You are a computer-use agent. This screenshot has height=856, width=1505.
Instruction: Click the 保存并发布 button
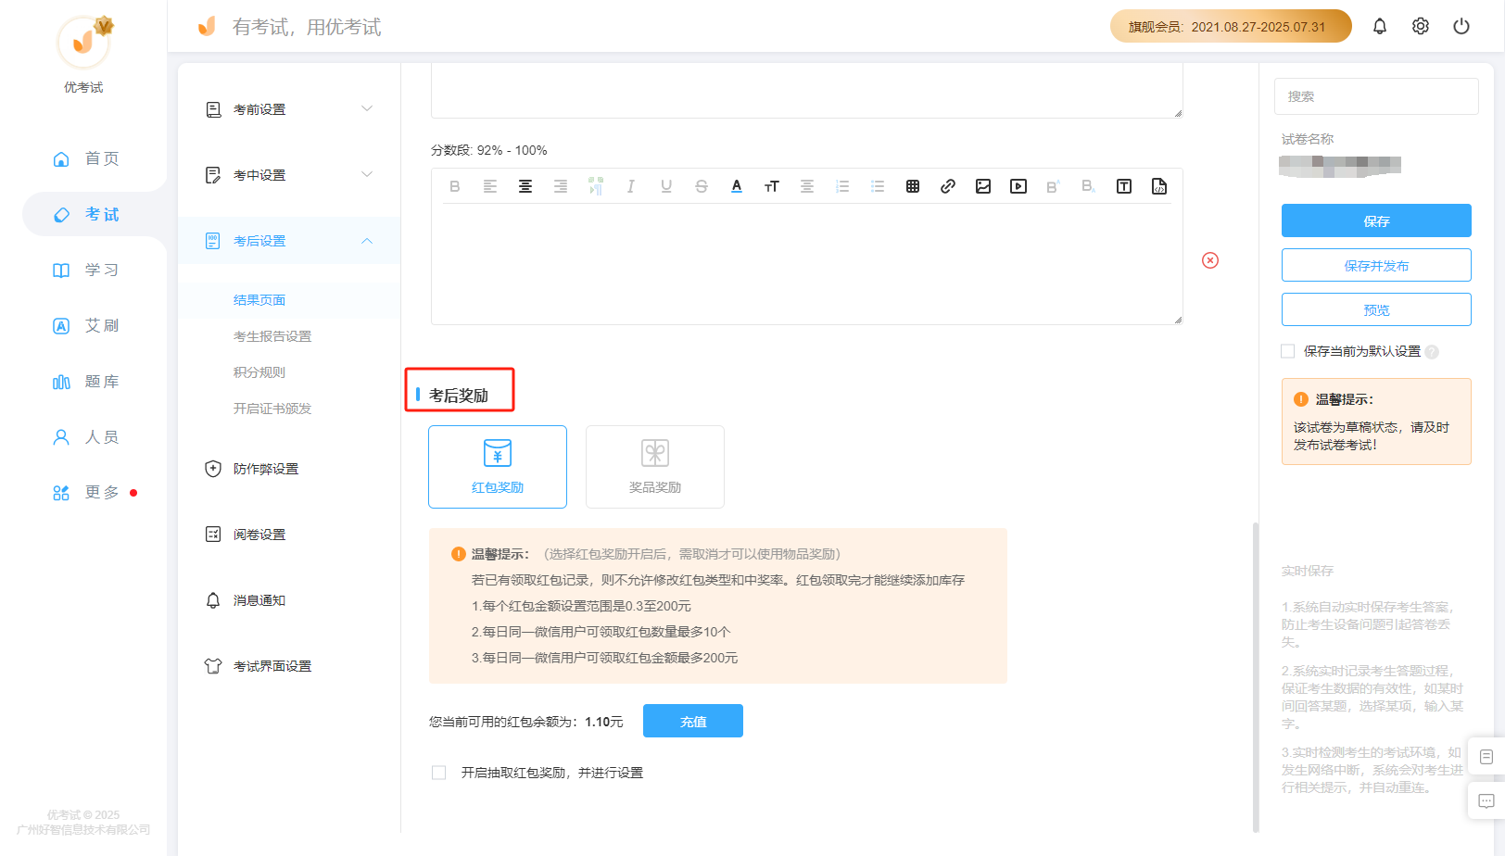pos(1376,265)
